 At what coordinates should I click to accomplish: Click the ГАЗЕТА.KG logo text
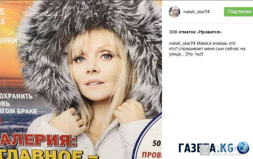206,148
